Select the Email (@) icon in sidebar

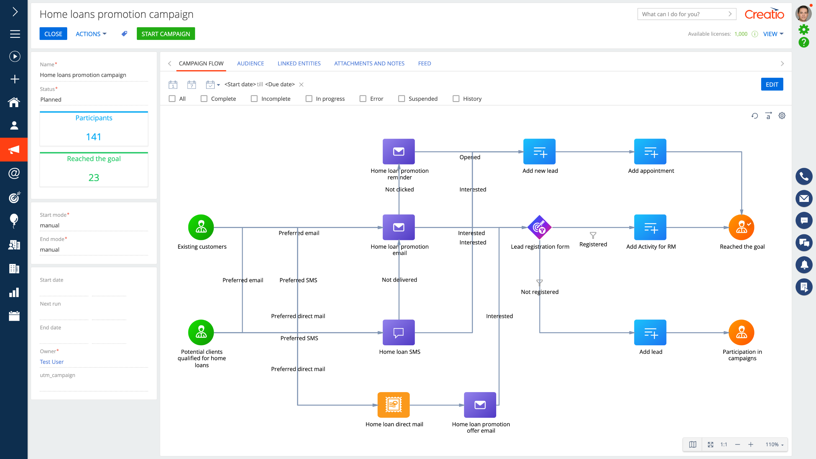pos(14,173)
